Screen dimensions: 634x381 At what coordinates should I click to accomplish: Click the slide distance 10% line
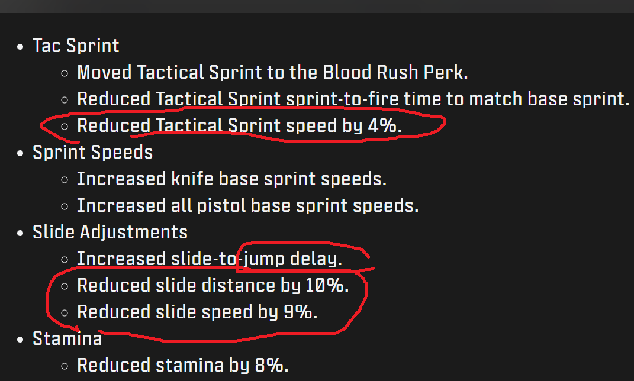(213, 286)
